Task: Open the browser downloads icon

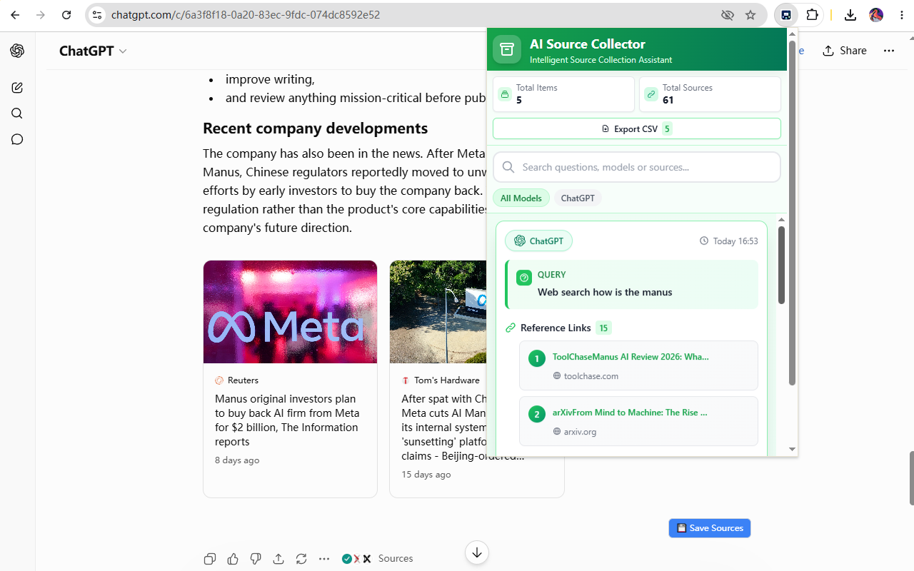Action: [850, 15]
